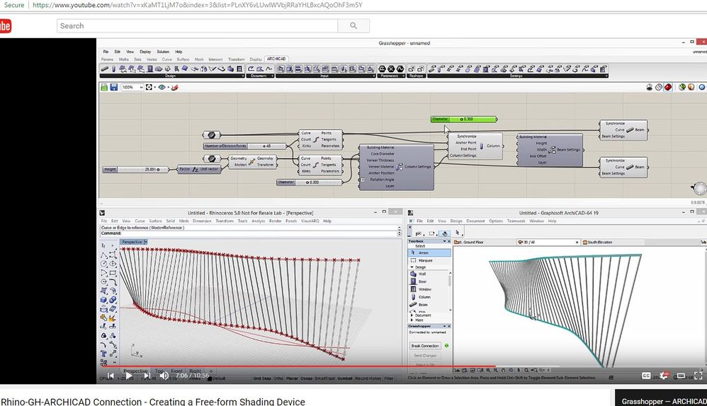Click the red preview sphere icon at Grasshopper canvas top right

668,87
